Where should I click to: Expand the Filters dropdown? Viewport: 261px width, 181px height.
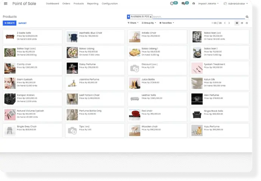click(x=133, y=23)
